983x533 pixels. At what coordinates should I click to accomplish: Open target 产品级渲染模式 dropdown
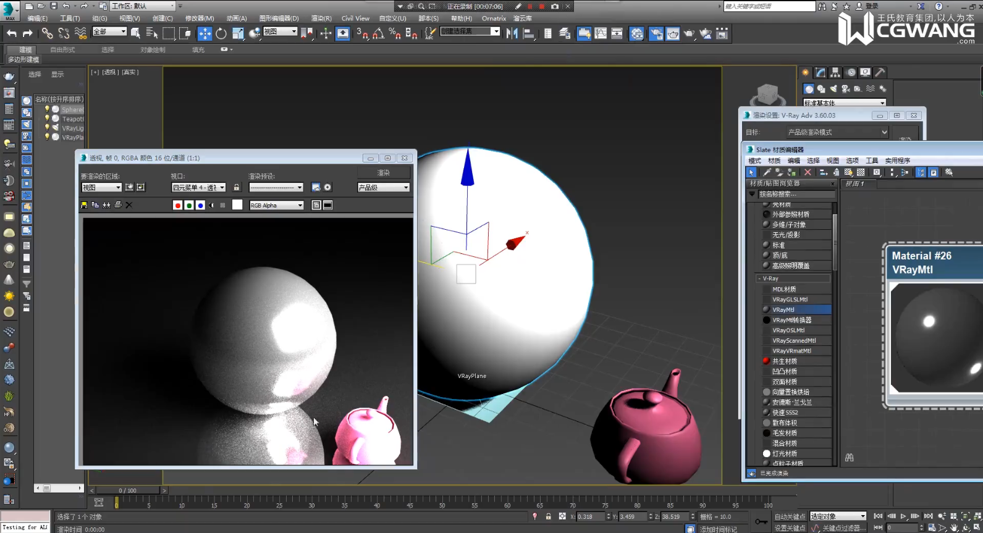pyautogui.click(x=837, y=132)
